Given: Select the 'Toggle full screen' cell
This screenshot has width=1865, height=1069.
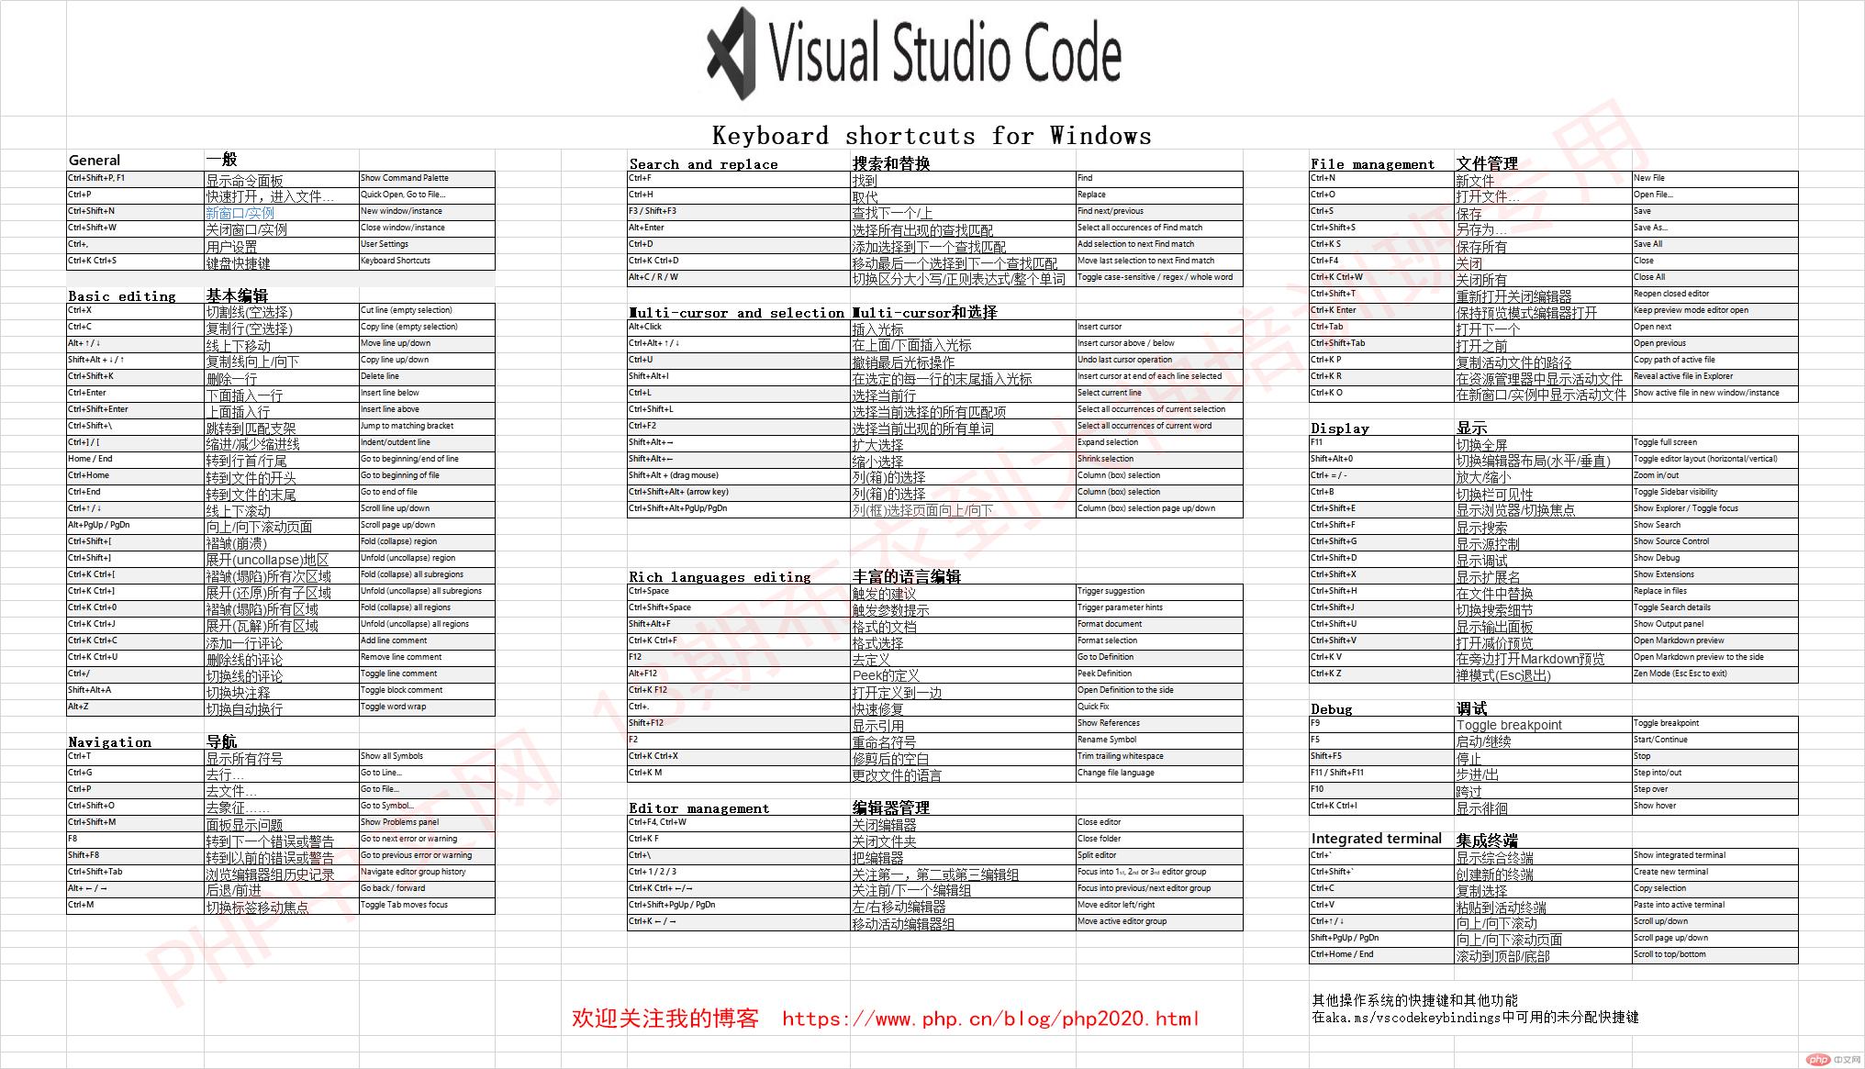Looking at the screenshot, I should pyautogui.click(x=1714, y=443).
